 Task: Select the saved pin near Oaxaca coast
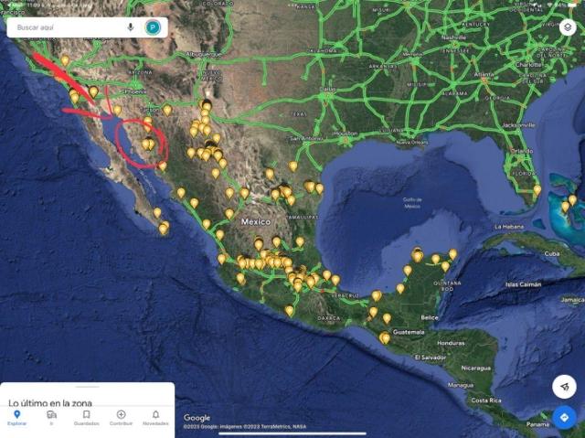pyautogui.click(x=289, y=311)
